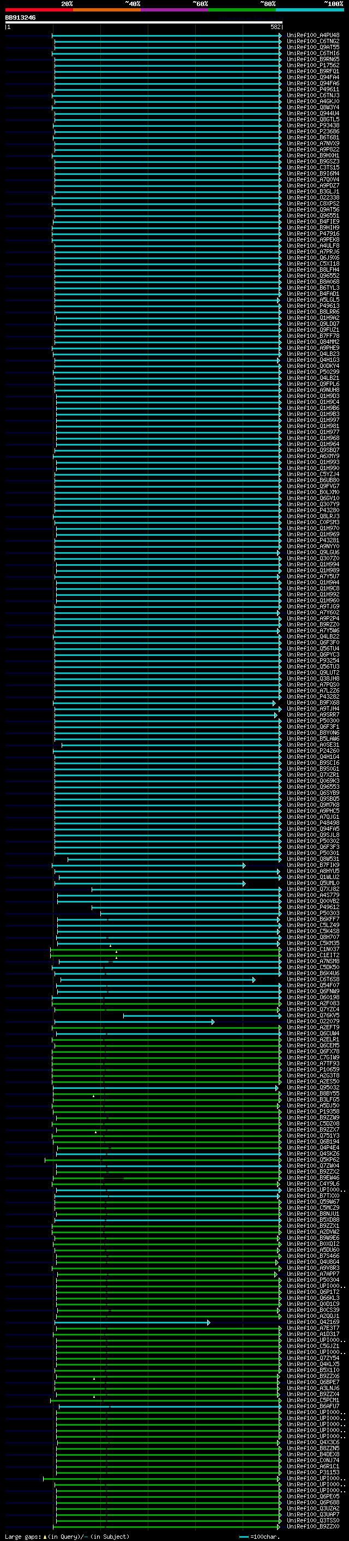Open UniRef100_Q6P688 entry
349x1541 pixels.
pyautogui.click(x=313, y=1502)
